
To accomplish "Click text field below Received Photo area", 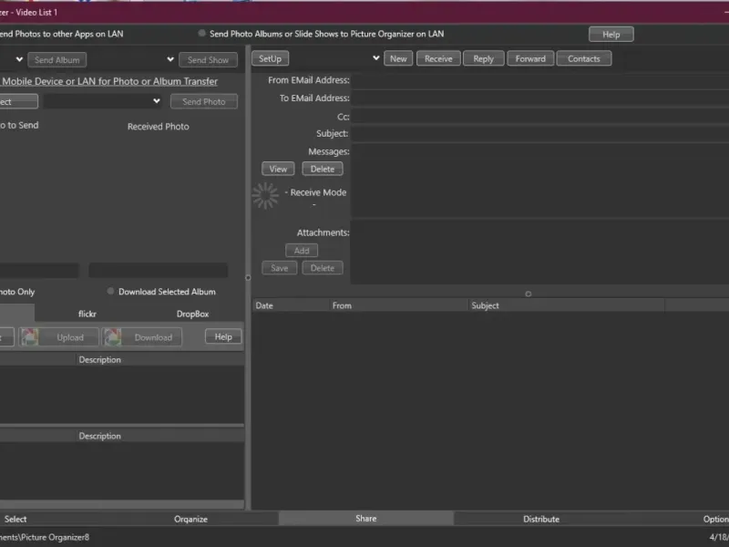I will pos(158,270).
